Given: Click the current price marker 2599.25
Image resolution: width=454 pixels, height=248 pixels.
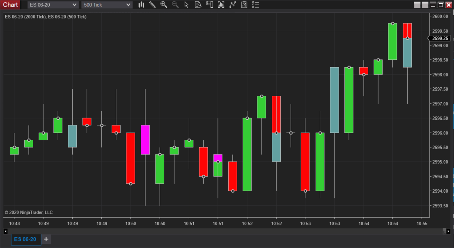Looking at the screenshot, I should click(439, 38).
